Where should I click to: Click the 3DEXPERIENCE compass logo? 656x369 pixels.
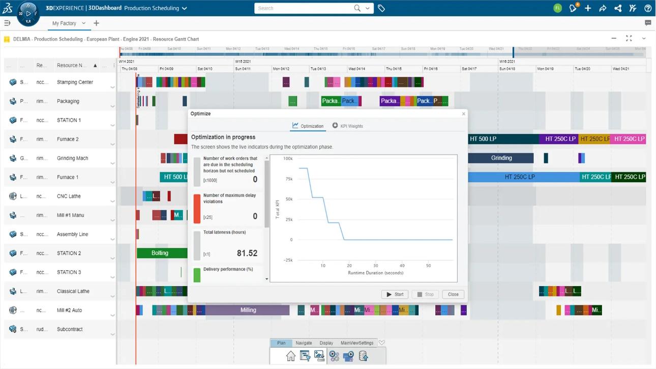[28, 13]
